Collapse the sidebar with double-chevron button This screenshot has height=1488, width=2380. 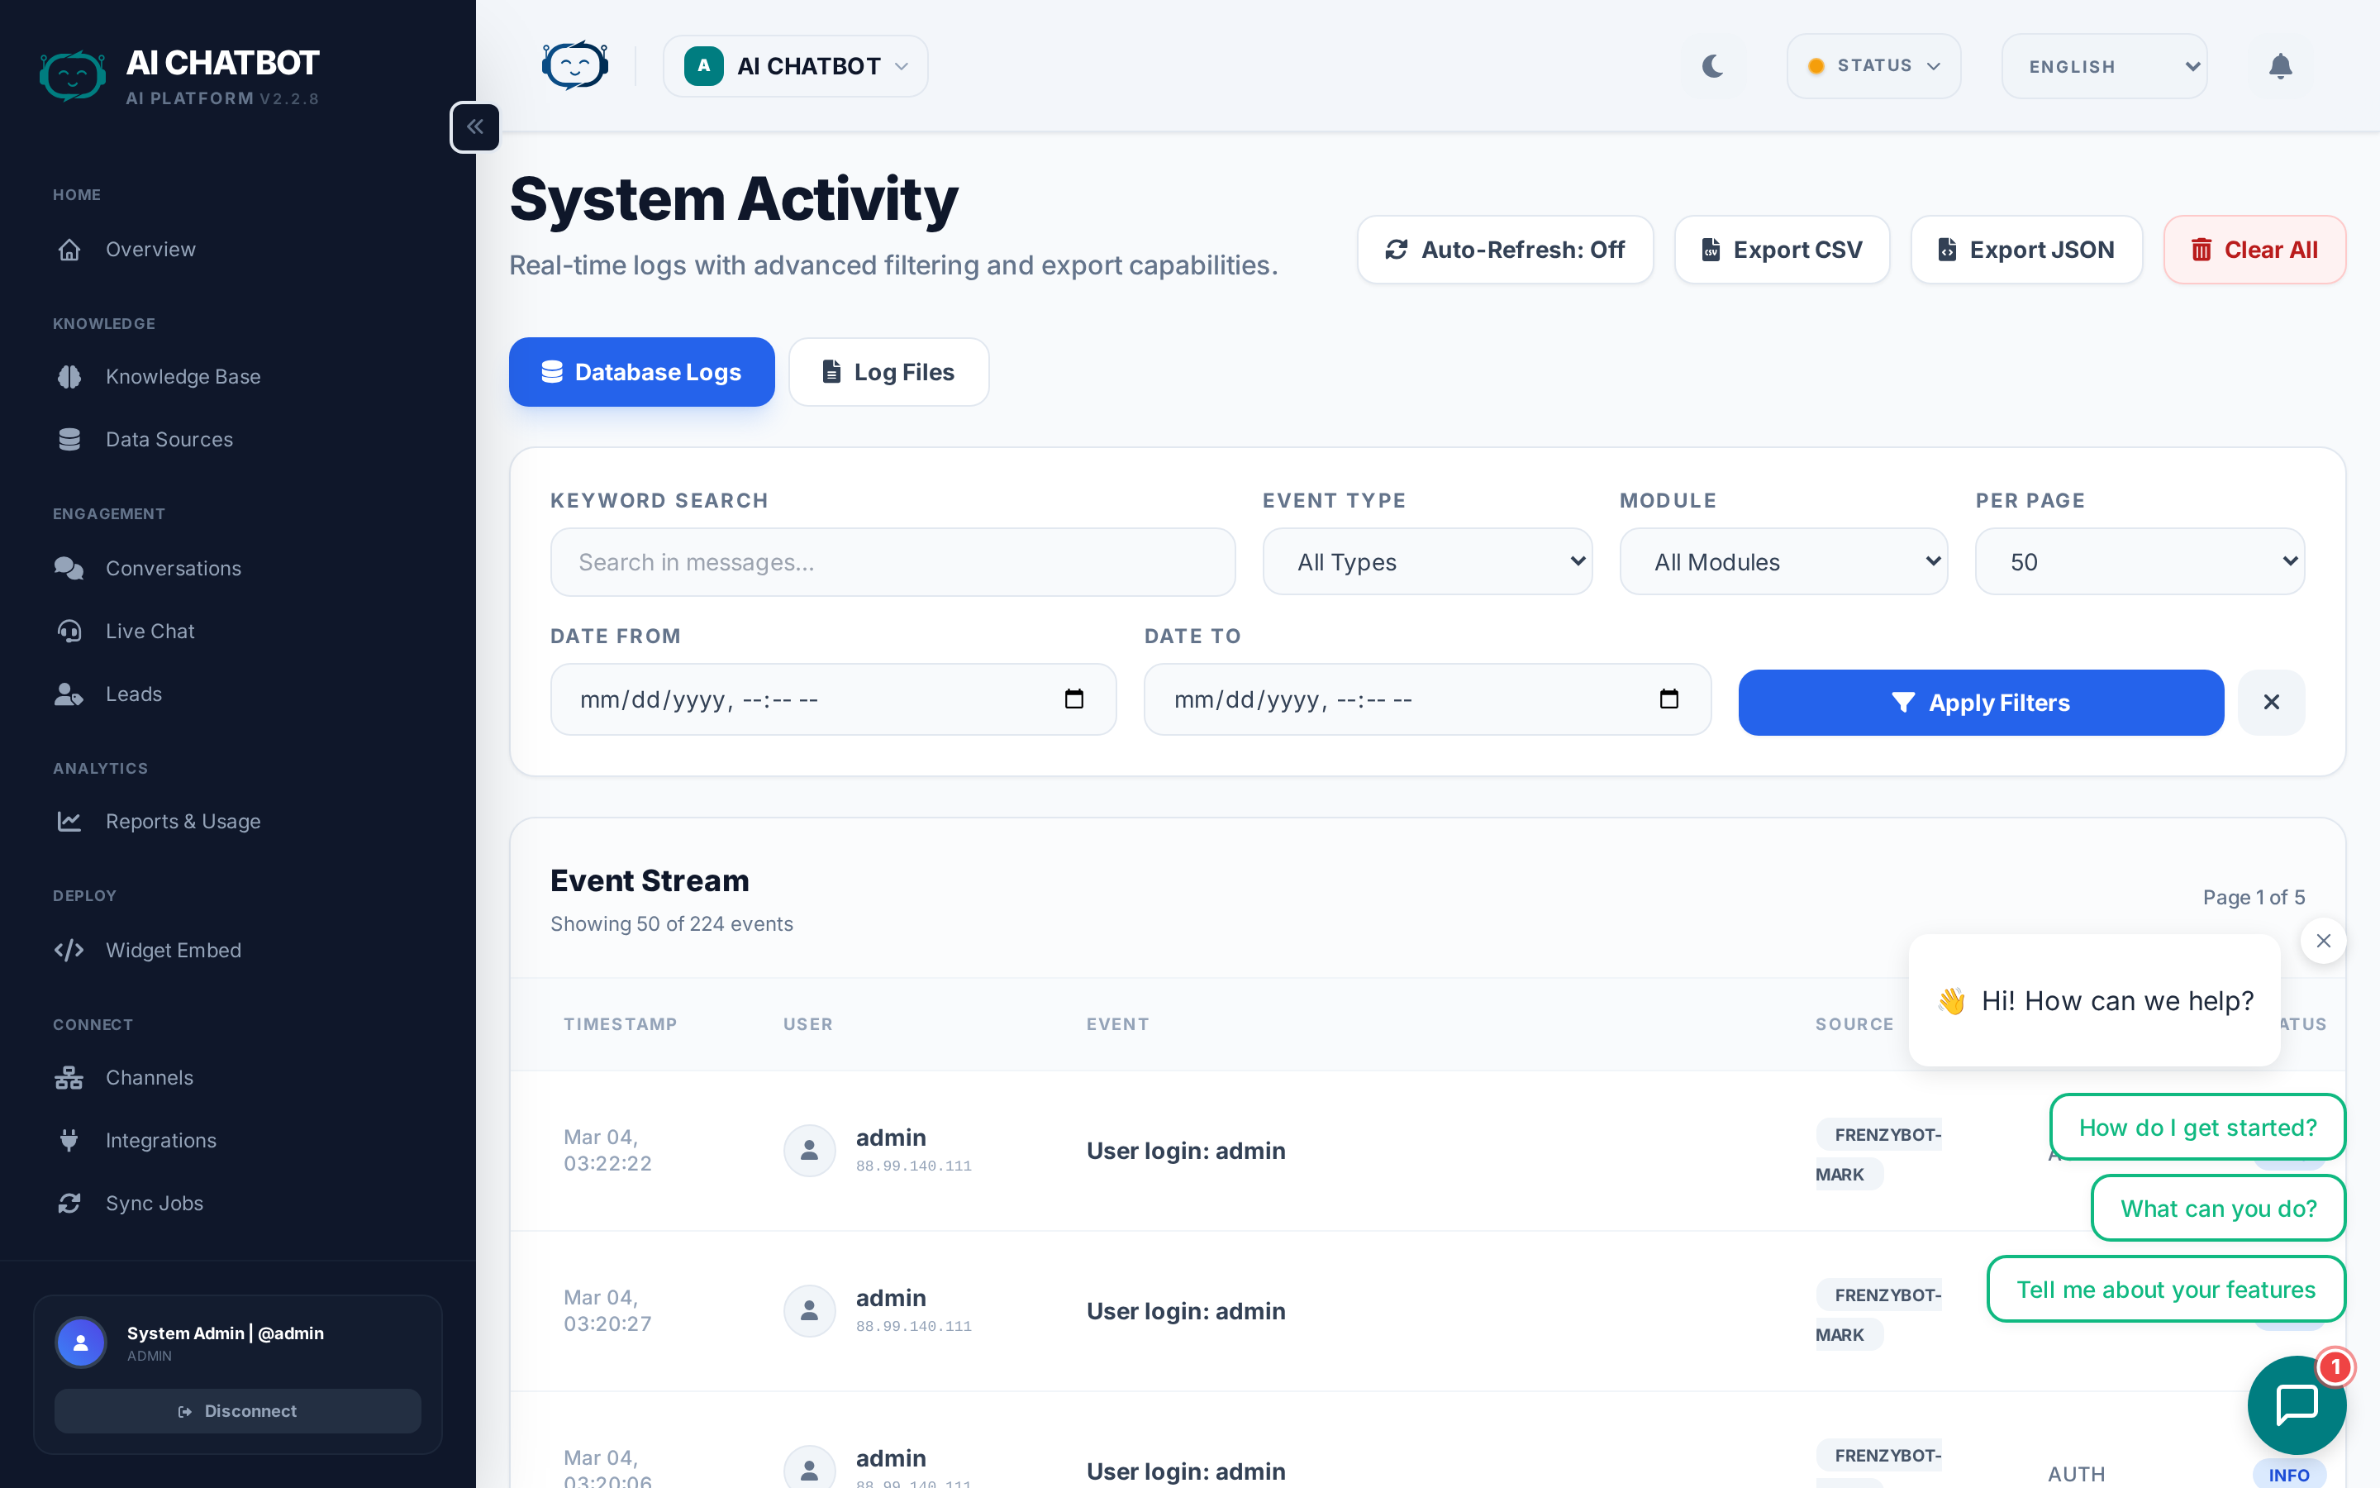pos(475,127)
